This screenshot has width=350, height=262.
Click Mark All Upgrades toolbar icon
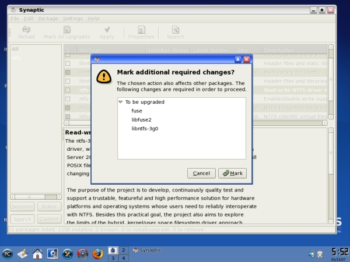[67, 30]
